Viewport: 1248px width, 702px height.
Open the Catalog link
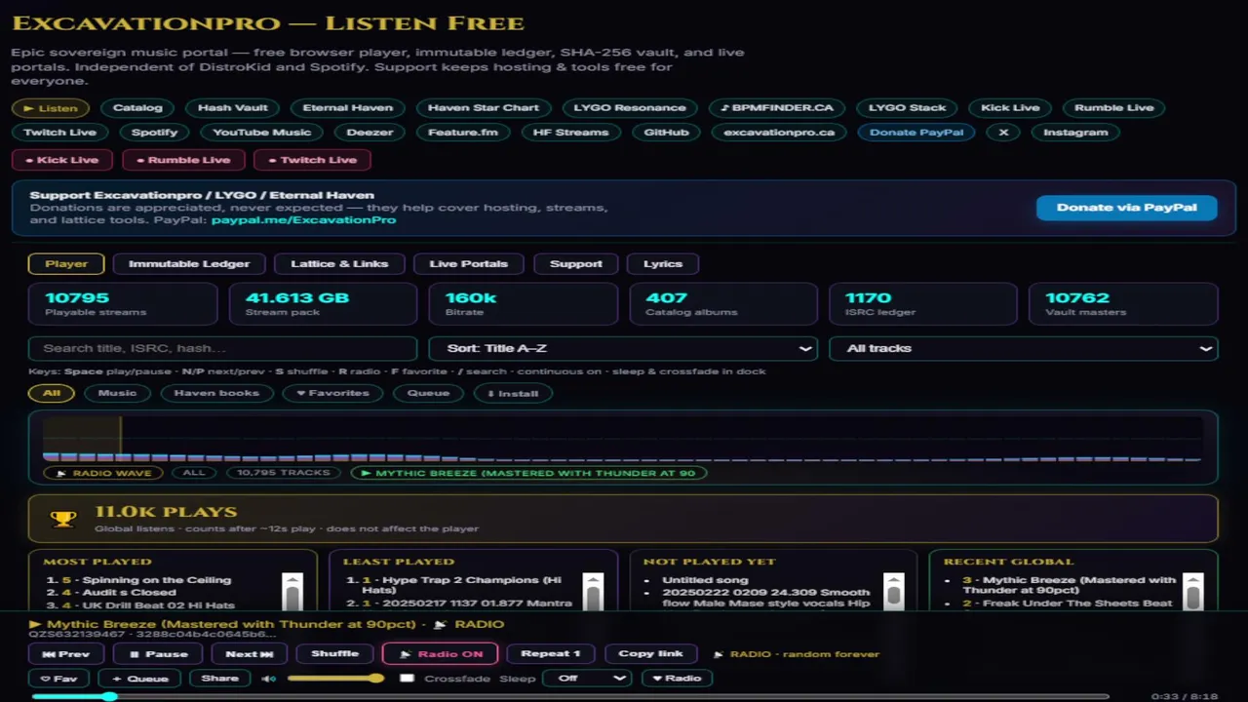pyautogui.click(x=136, y=108)
